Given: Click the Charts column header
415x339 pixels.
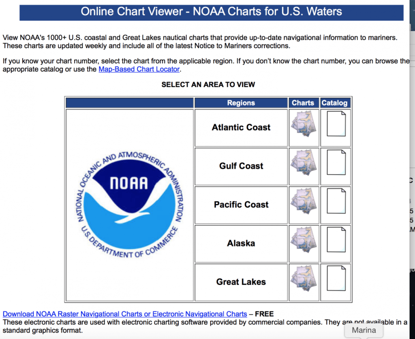Looking at the screenshot, I should pos(303,103).
